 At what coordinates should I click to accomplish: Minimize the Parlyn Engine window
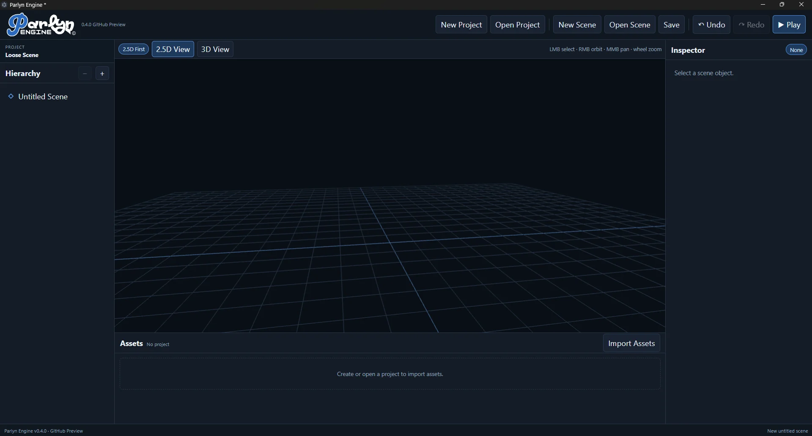click(x=763, y=5)
